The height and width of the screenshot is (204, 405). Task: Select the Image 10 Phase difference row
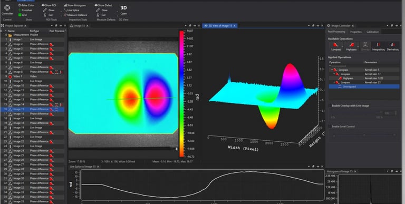[32, 86]
